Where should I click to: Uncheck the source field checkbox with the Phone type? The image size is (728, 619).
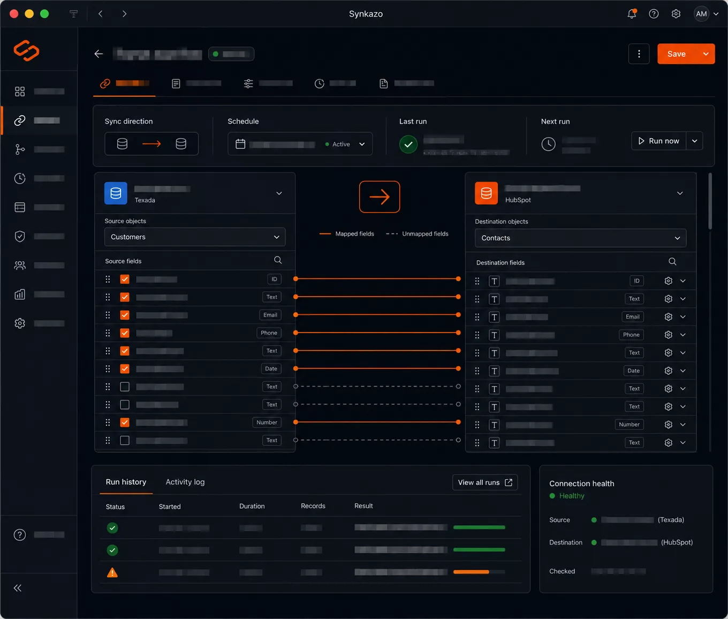pyautogui.click(x=125, y=333)
